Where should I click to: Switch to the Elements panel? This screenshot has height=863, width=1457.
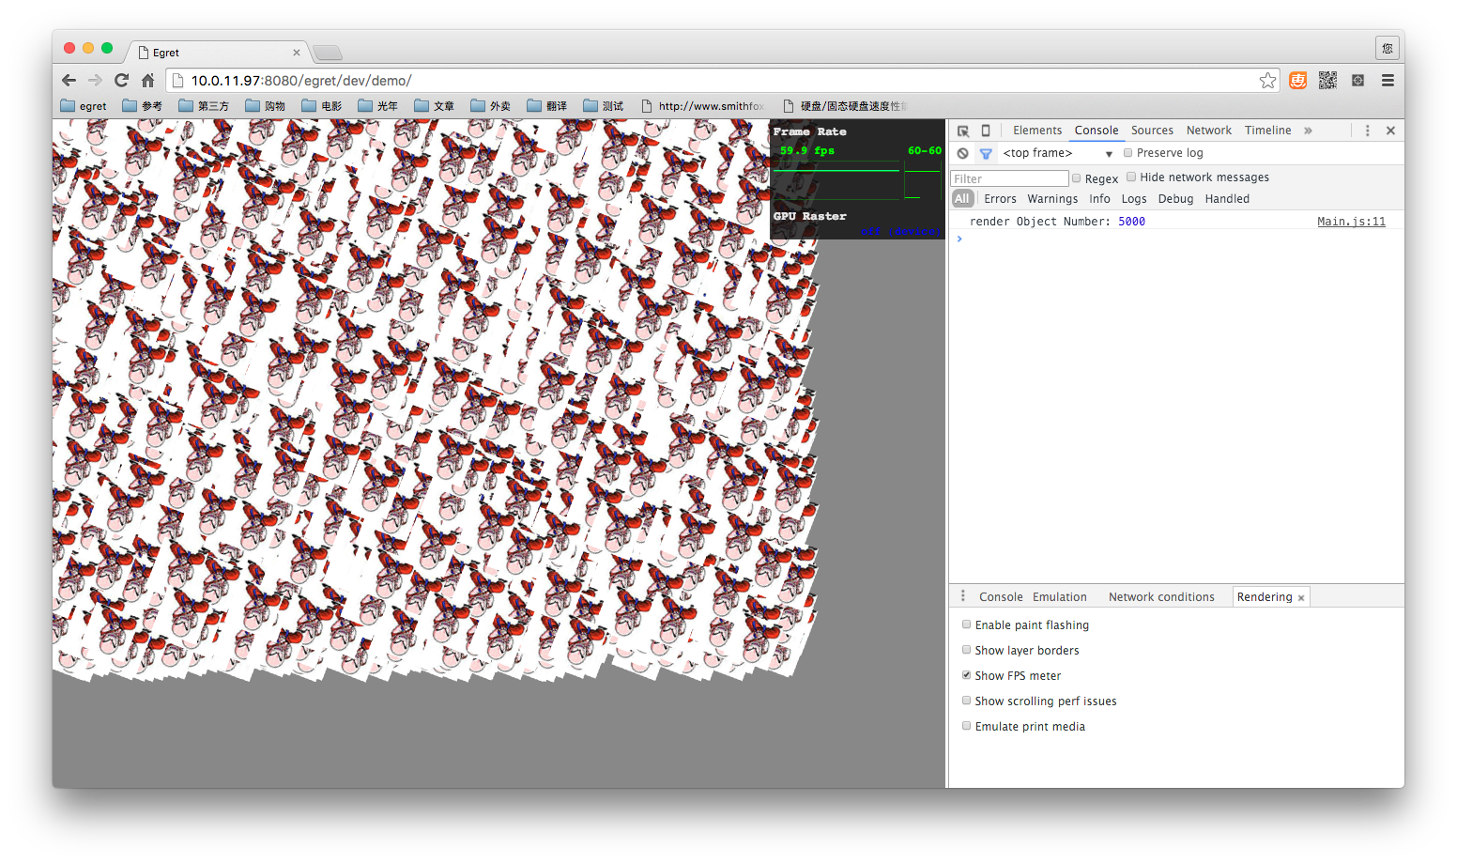pos(1037,131)
